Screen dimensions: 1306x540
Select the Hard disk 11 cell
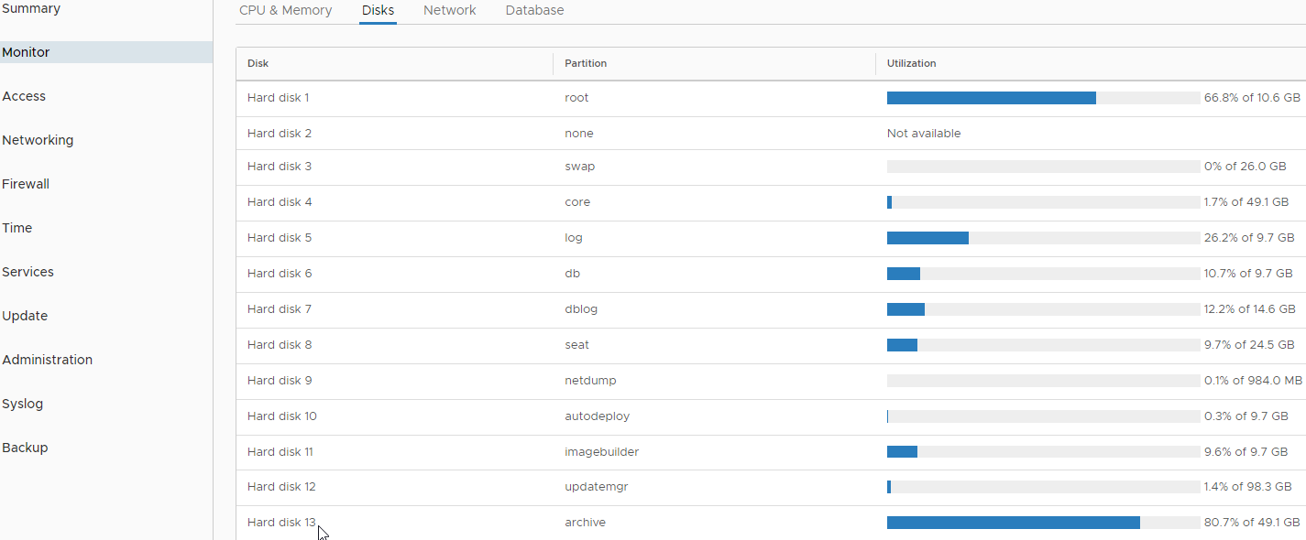280,451
